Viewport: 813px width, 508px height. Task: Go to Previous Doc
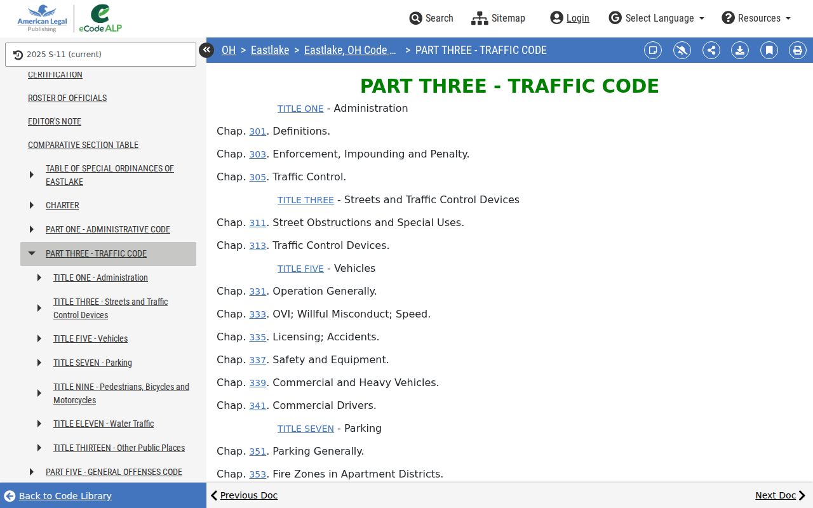click(244, 495)
